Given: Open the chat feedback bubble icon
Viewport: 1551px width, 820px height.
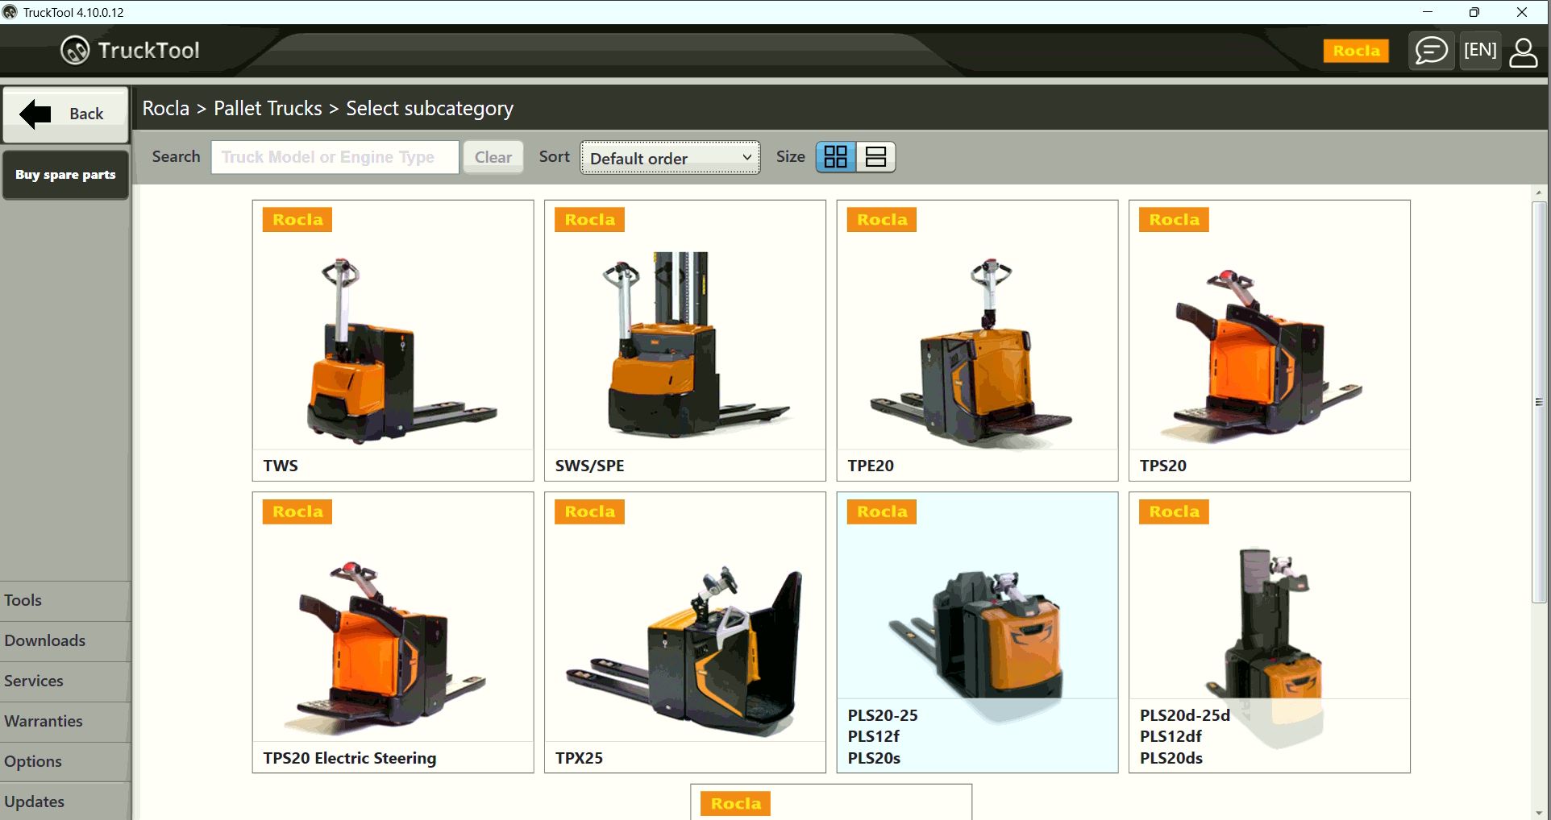Looking at the screenshot, I should tap(1431, 51).
